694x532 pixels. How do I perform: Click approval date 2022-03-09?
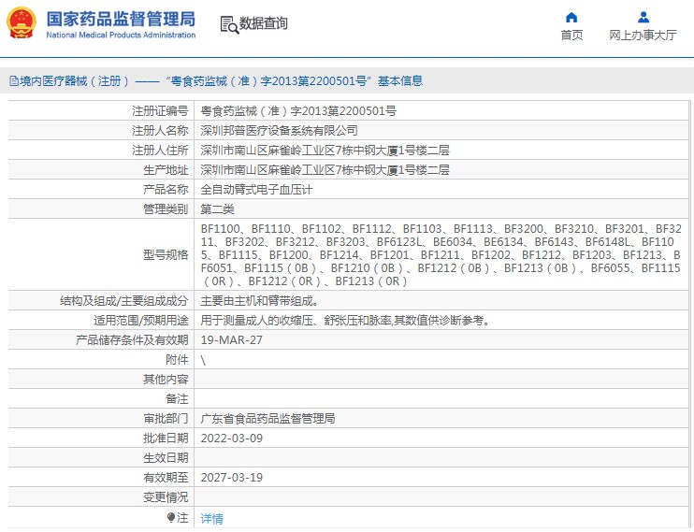[231, 439]
